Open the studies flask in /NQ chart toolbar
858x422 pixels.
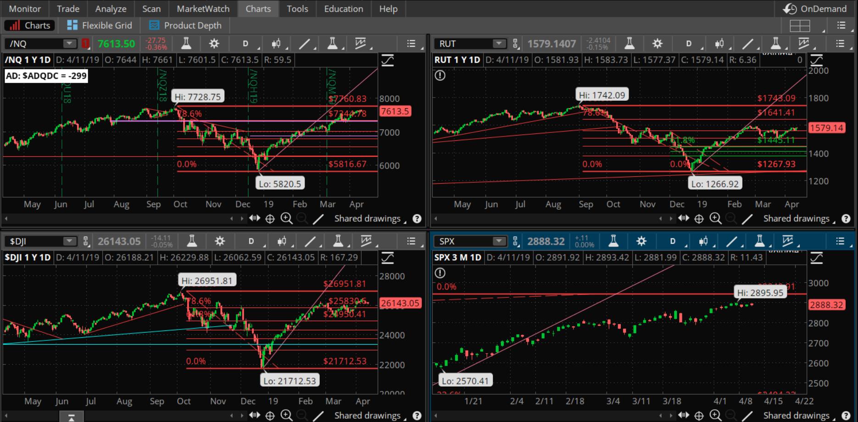pos(186,44)
